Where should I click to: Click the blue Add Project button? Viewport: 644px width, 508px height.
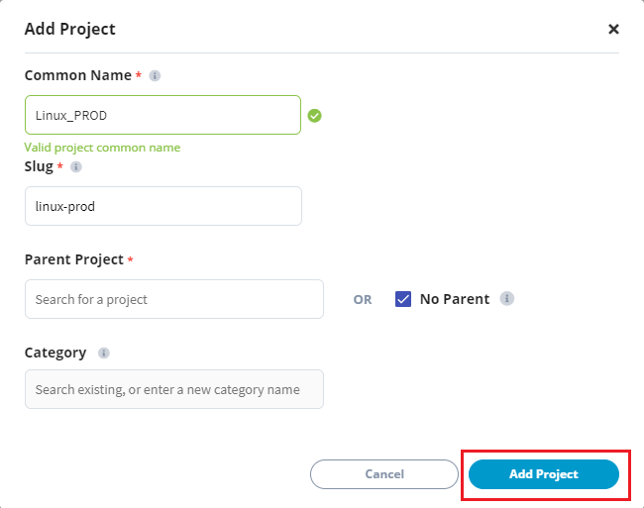[543, 474]
